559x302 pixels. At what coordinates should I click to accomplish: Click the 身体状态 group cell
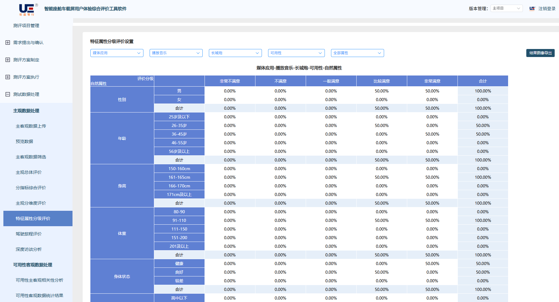coord(122,276)
